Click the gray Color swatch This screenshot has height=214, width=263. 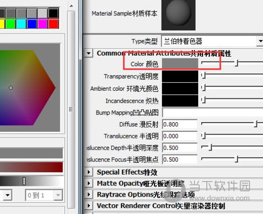click(x=180, y=64)
